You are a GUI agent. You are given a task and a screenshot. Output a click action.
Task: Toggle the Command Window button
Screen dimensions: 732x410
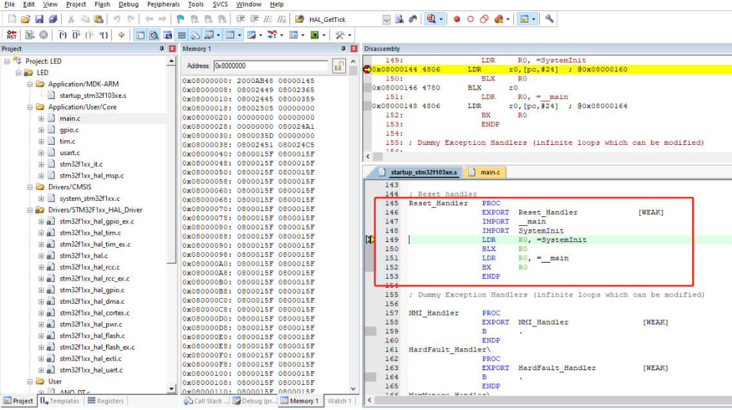point(140,35)
